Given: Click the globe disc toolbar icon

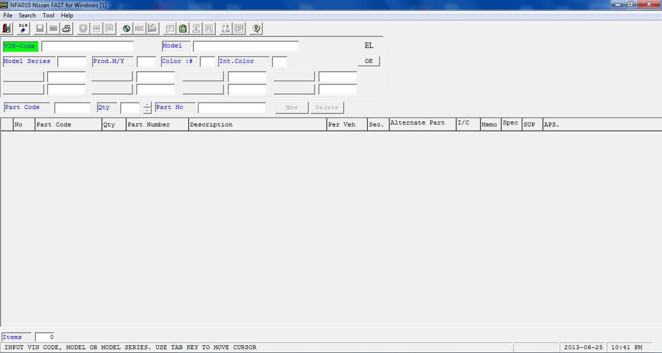Looking at the screenshot, I should 126,28.
